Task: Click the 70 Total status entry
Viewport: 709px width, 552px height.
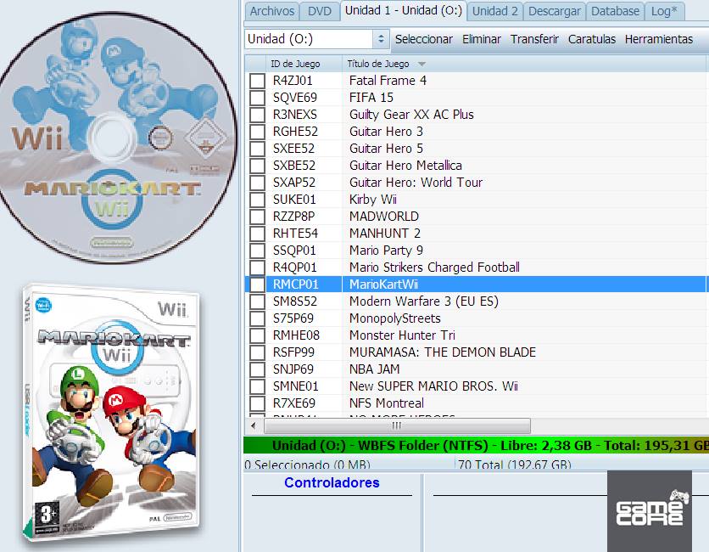Action: pyautogui.click(x=514, y=465)
